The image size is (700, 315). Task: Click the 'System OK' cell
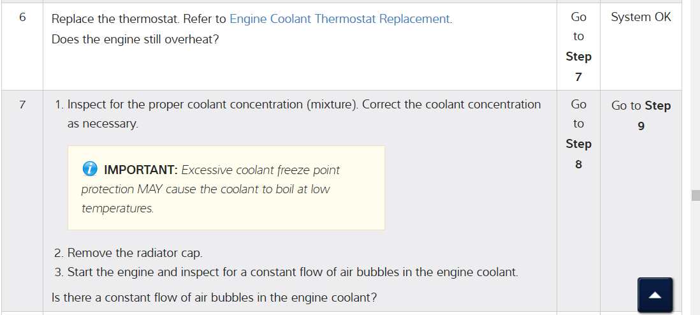(x=641, y=17)
